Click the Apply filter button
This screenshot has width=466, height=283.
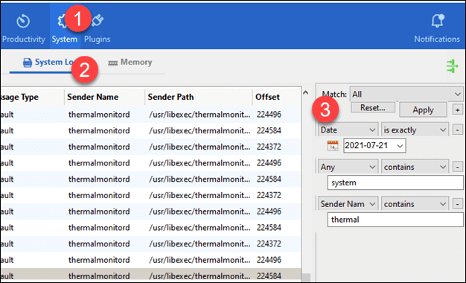[x=423, y=109]
